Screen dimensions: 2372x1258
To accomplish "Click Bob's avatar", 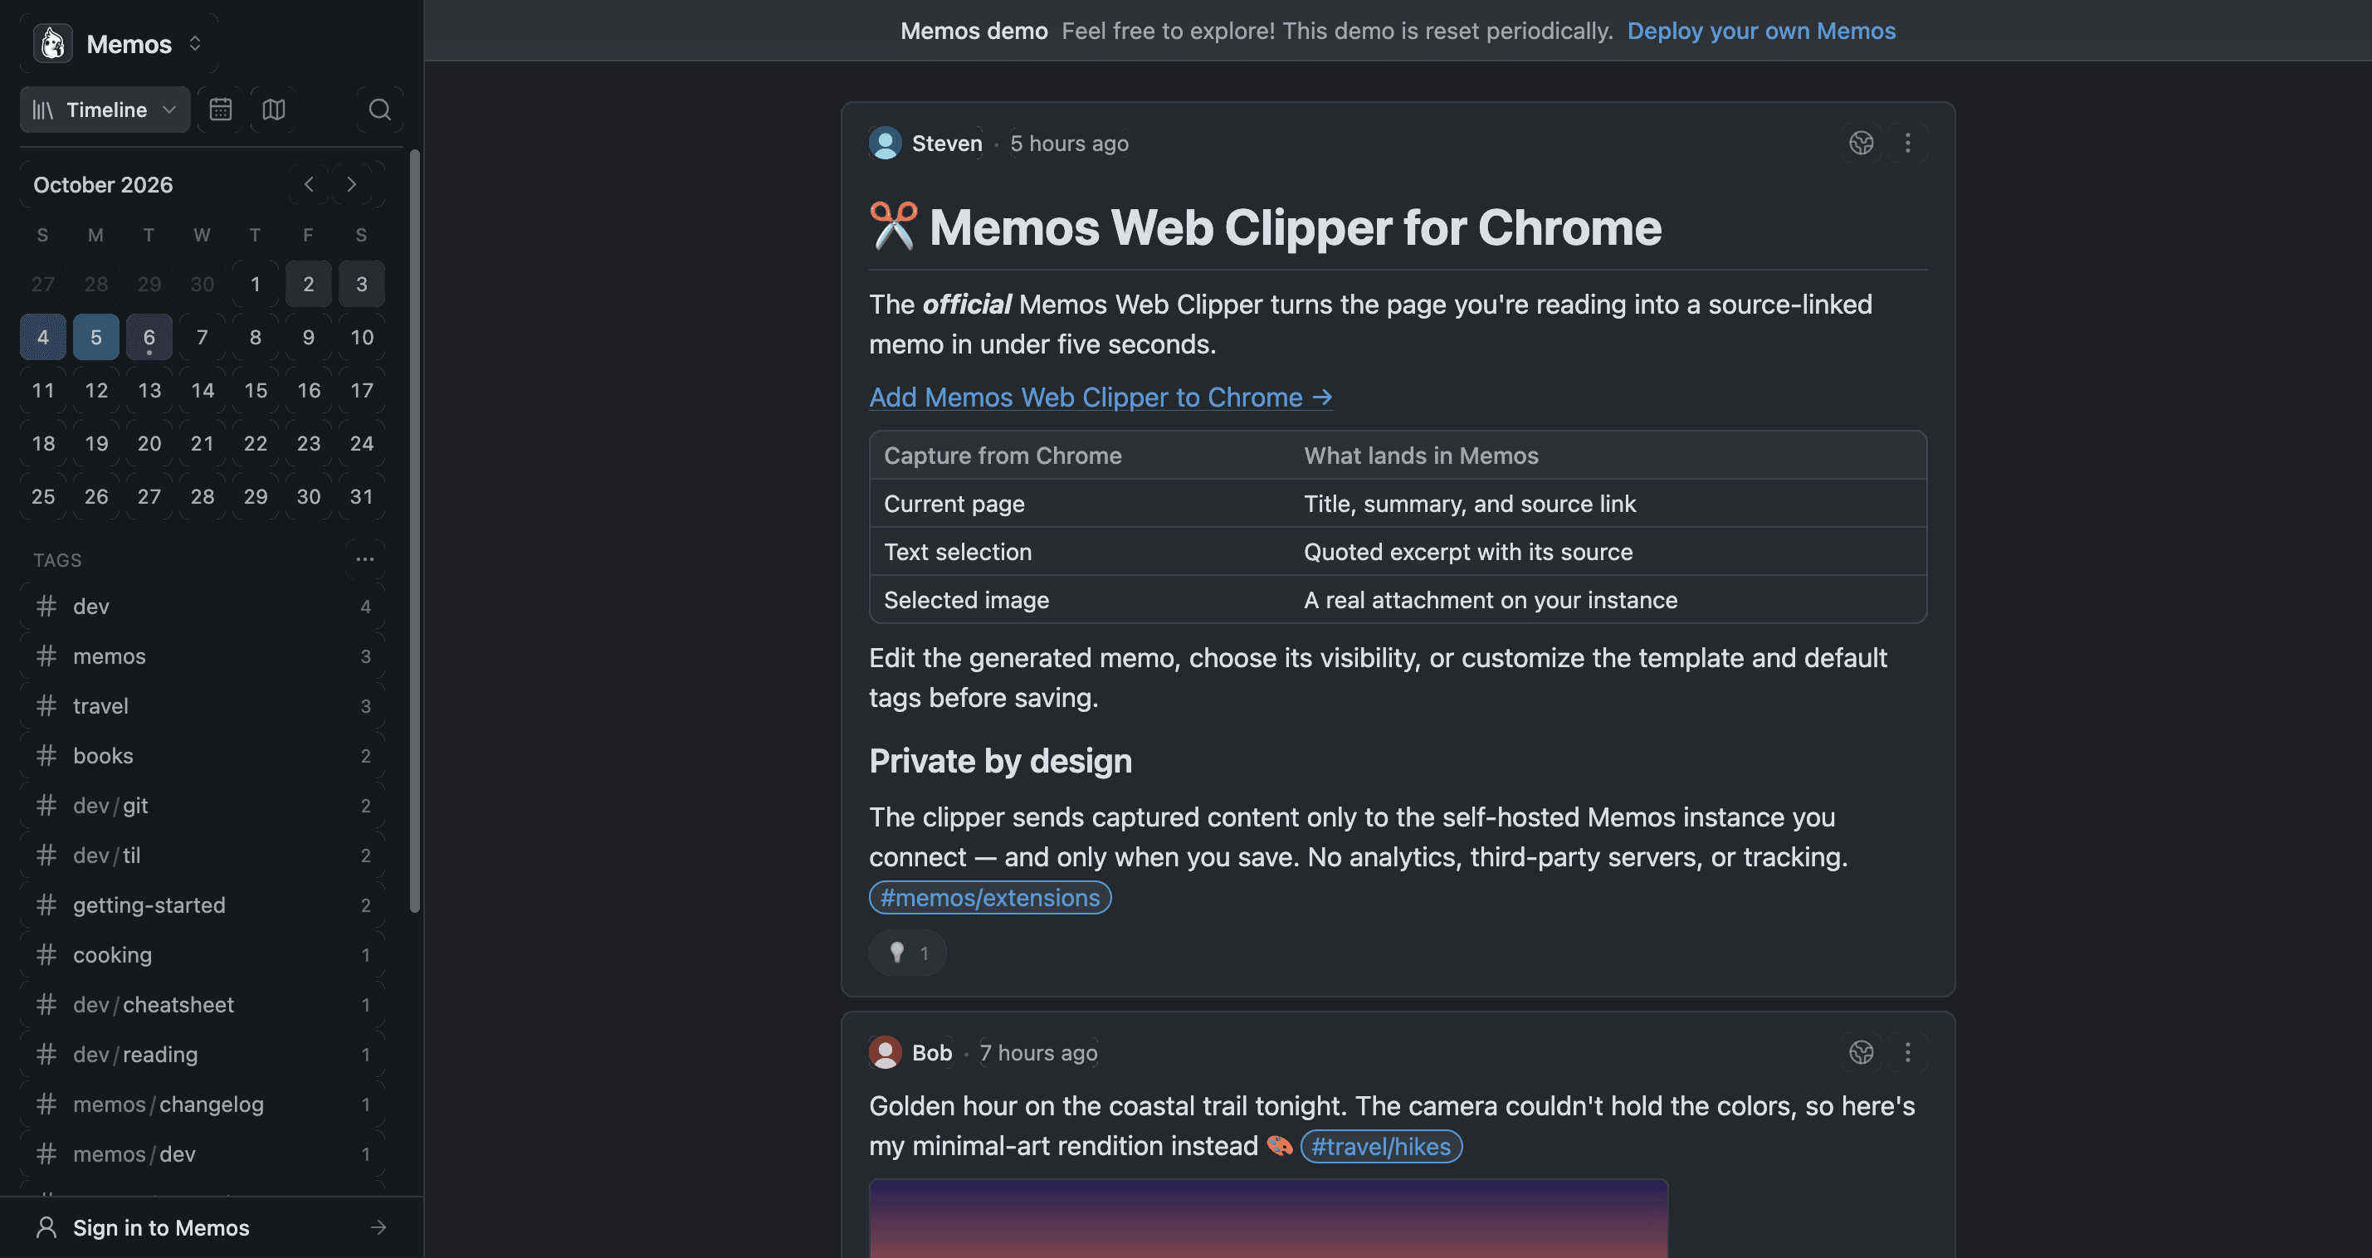I will pos(885,1051).
